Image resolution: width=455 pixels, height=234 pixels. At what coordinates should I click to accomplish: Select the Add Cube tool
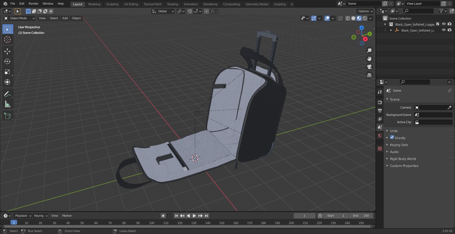click(x=7, y=116)
